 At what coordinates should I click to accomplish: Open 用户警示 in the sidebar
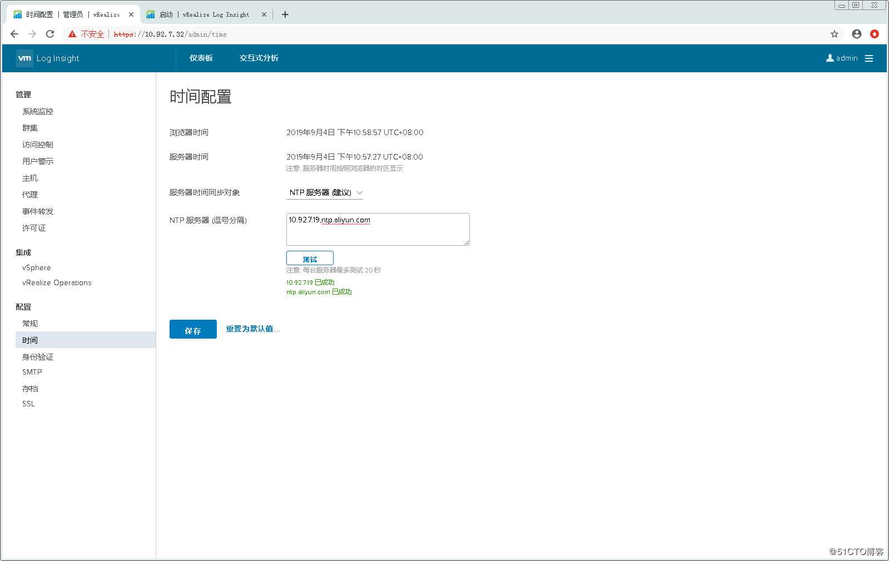coord(38,161)
